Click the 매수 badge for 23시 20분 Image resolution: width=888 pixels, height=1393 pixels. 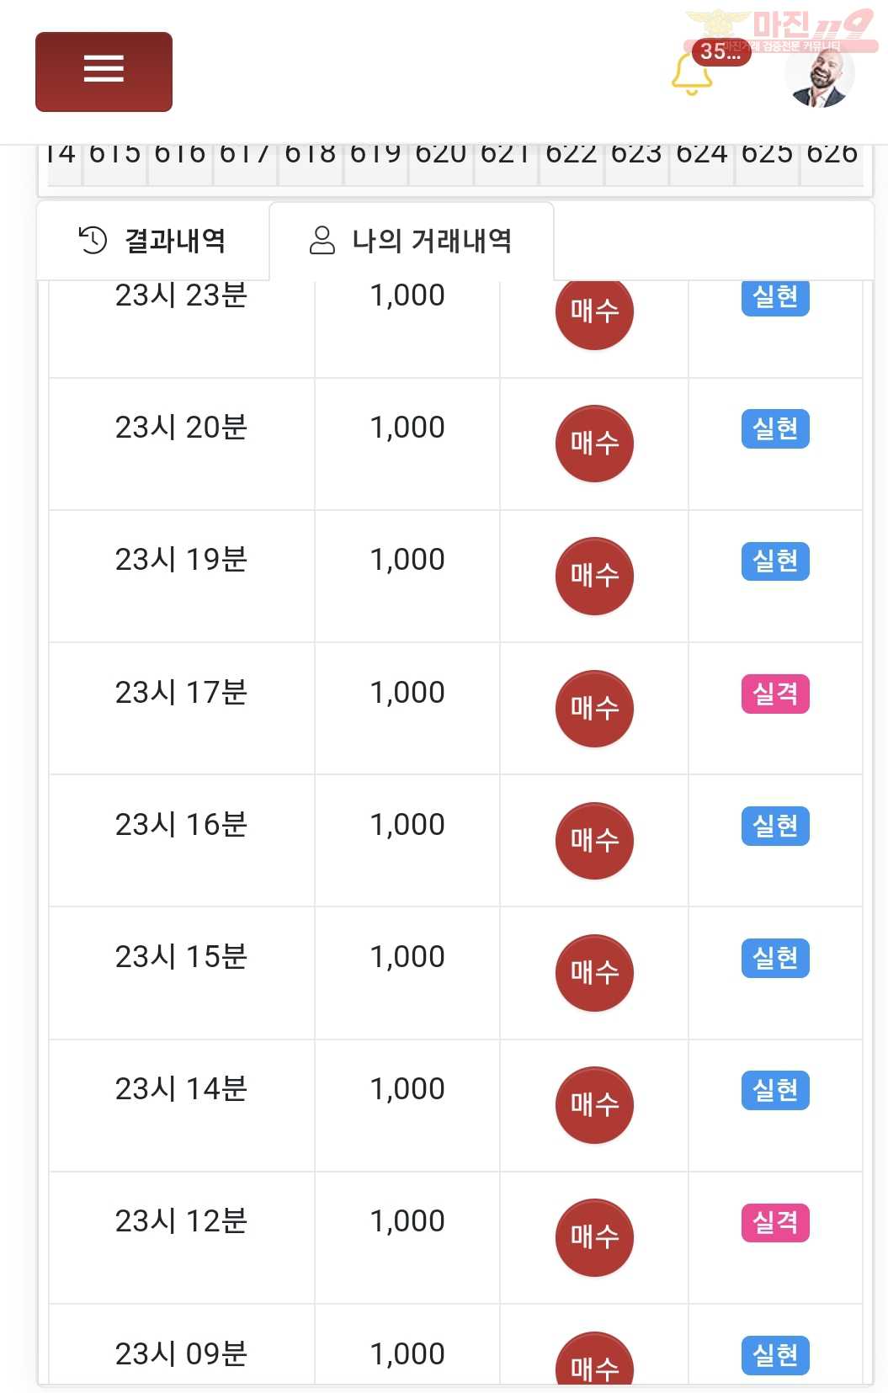click(594, 444)
